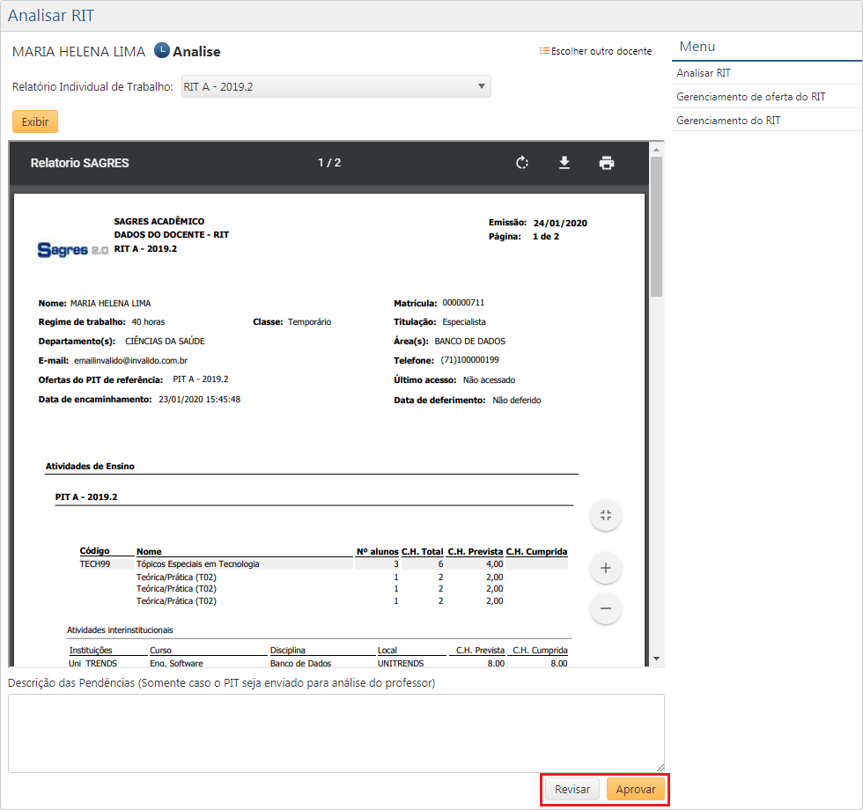
Task: Rotate the PDF document clockwise
Action: 522,163
